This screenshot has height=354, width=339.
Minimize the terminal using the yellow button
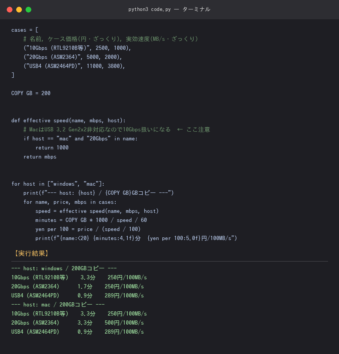coord(19,10)
